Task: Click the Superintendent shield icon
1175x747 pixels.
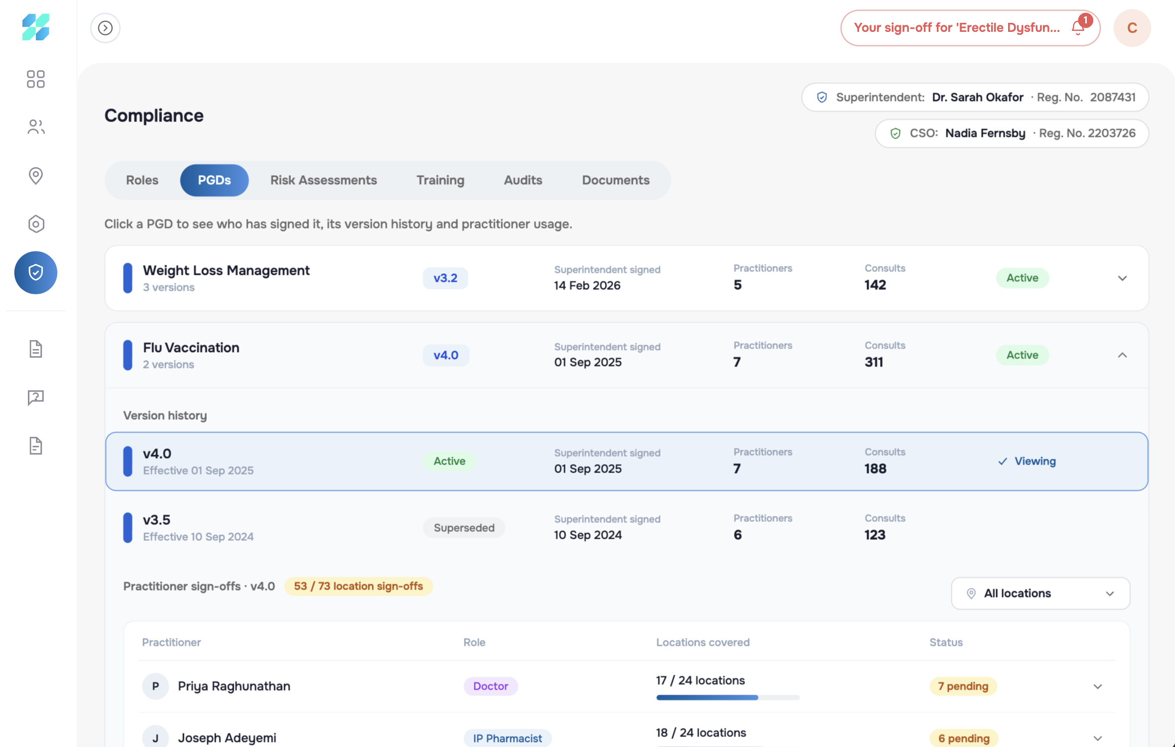Action: click(x=822, y=97)
